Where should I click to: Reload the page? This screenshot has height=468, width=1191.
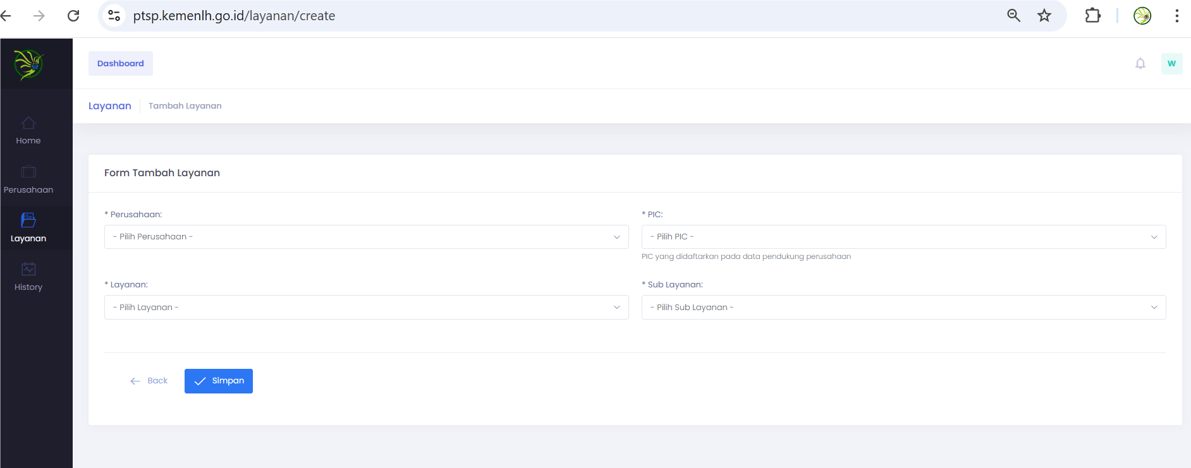[x=73, y=16]
